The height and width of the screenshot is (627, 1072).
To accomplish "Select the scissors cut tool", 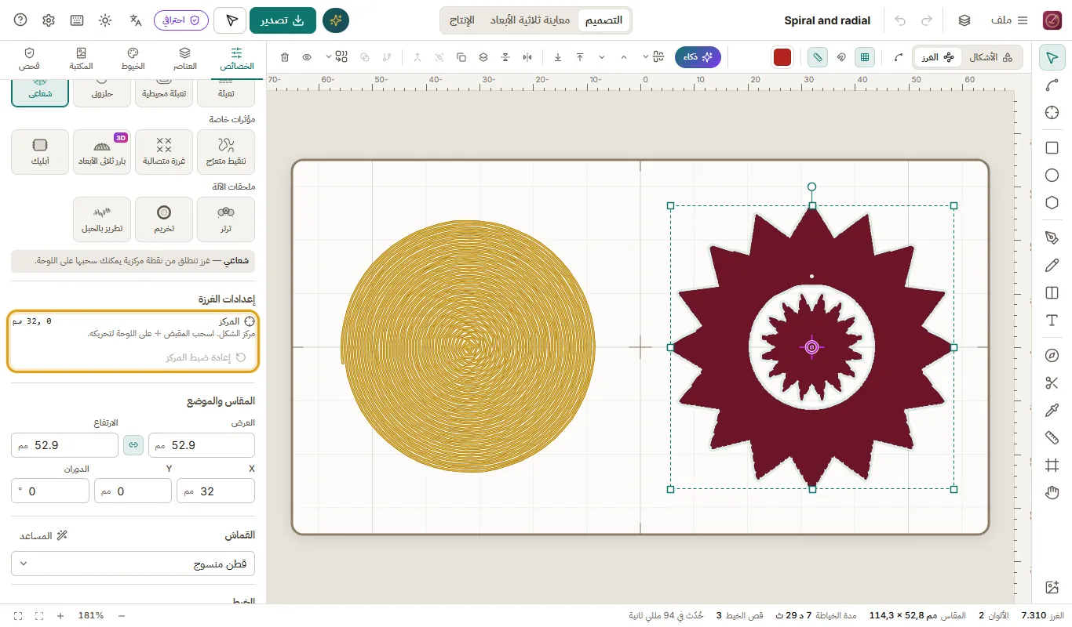I will [1052, 383].
